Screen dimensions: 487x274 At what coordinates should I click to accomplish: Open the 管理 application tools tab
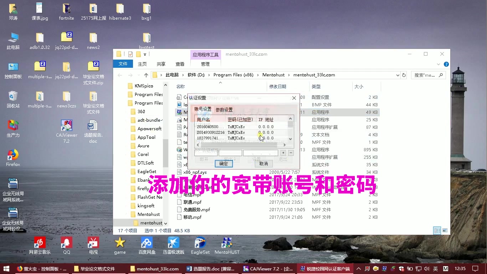[x=205, y=64]
